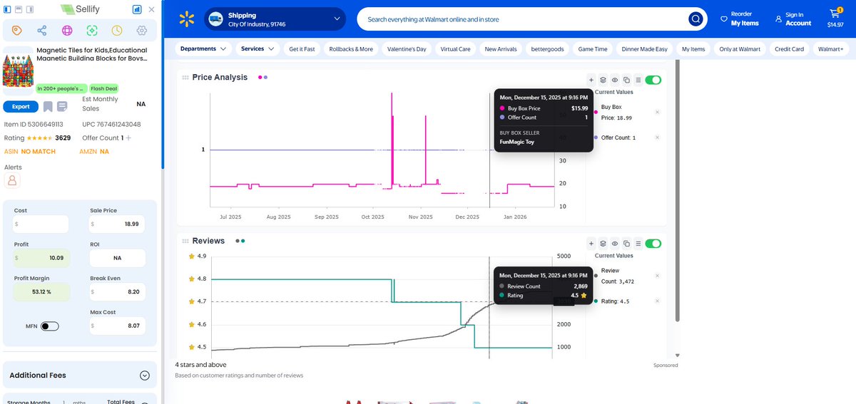
Task: Click the Sale Price input field
Action: pos(118,224)
